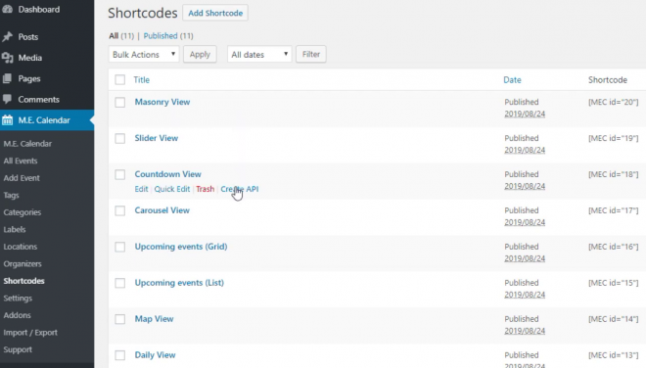Open Addons submenu item
The image size is (646, 368).
tap(17, 315)
